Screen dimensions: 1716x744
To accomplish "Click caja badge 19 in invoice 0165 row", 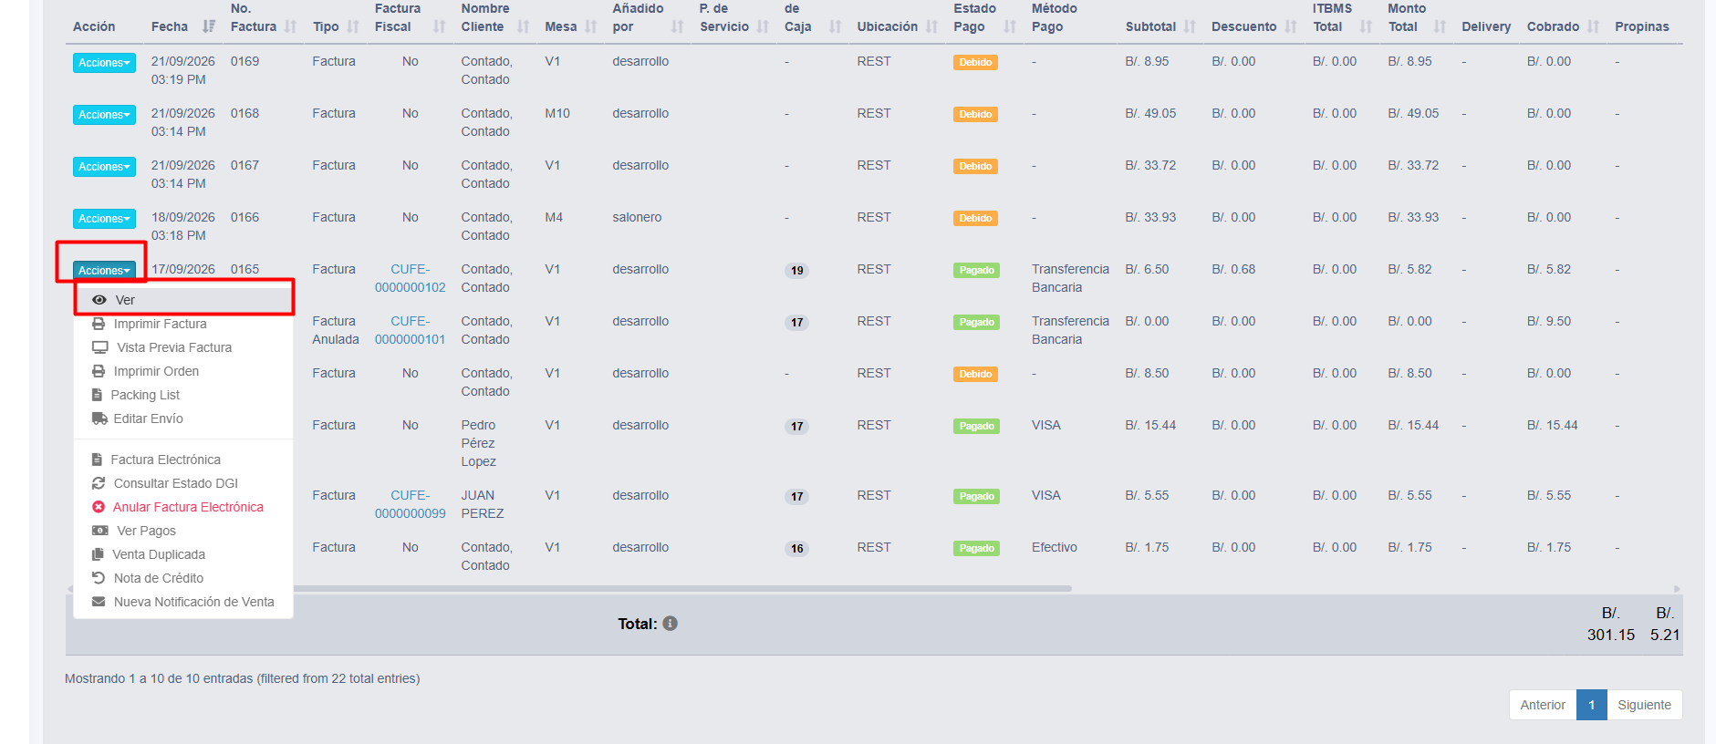I will point(797,270).
